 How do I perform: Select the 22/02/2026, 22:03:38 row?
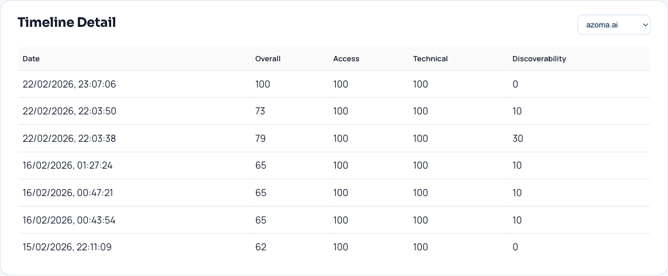[69, 139]
